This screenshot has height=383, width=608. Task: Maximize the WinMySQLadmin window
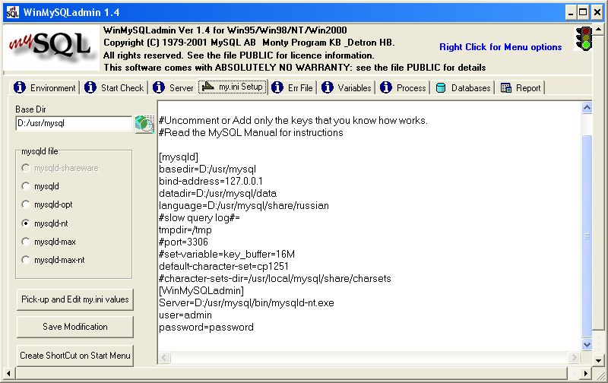click(x=583, y=12)
